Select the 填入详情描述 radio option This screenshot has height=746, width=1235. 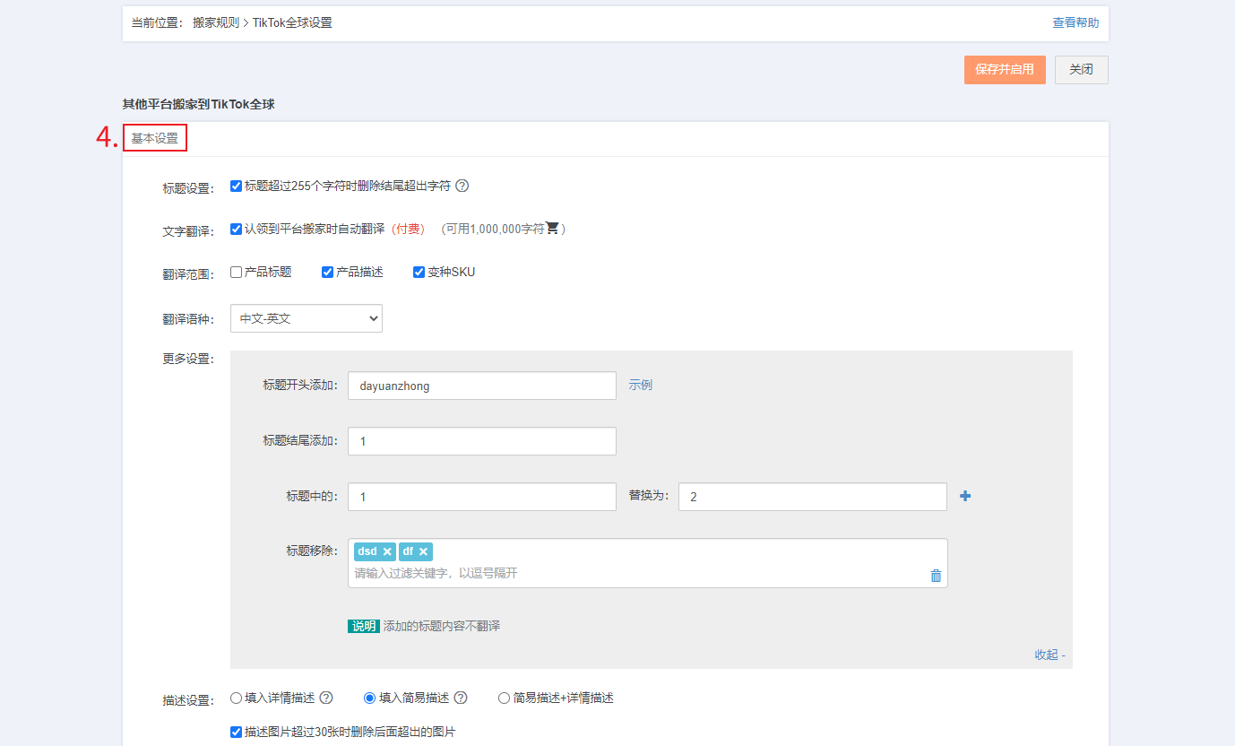[237, 698]
